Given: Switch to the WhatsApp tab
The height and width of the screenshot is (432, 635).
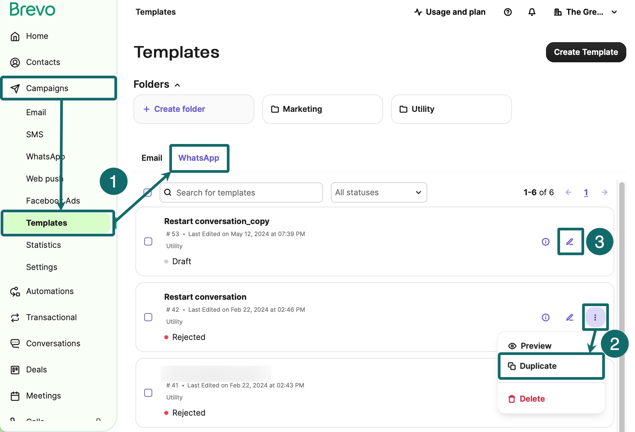Looking at the screenshot, I should tap(199, 158).
